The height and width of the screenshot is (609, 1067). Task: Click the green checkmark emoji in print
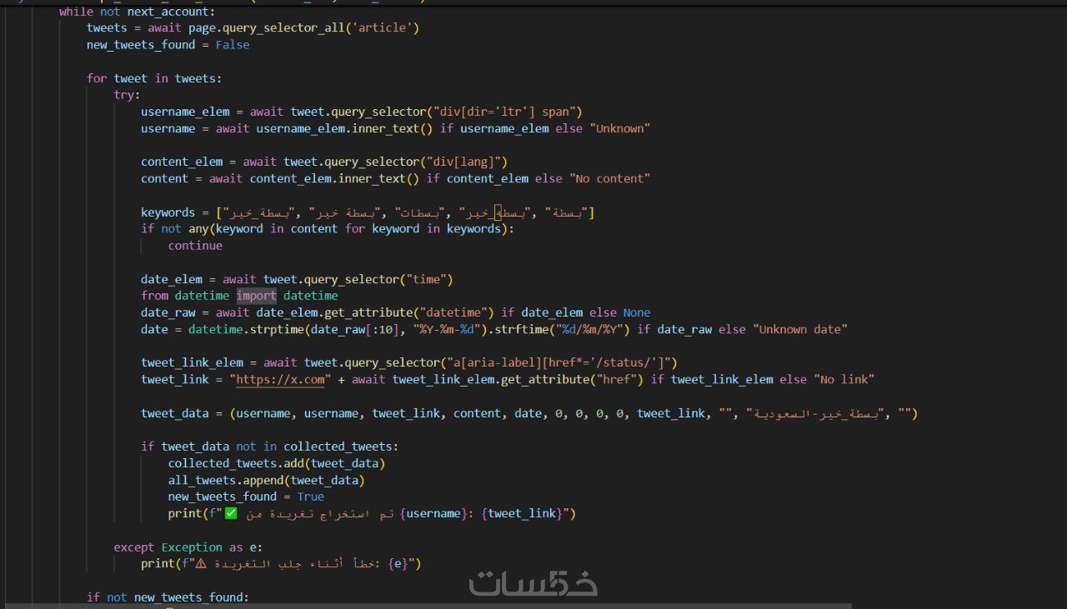pos(231,513)
